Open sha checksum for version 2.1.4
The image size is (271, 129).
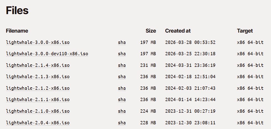pos(122,65)
